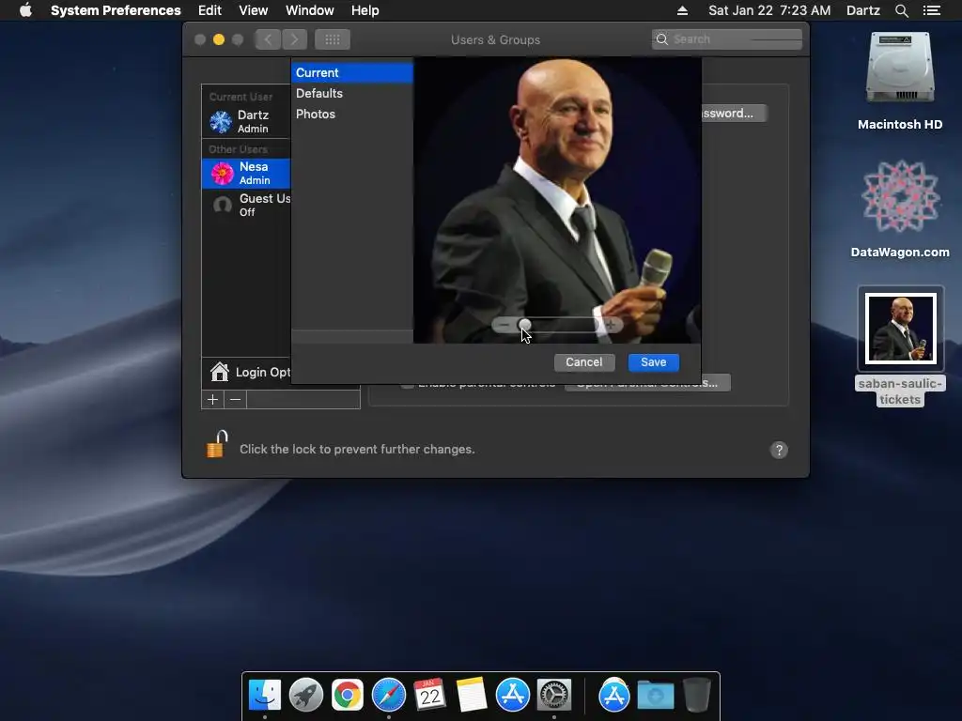Open DataWagon.com desktop icon
Viewport: 962px width, 721px height.
(900, 208)
